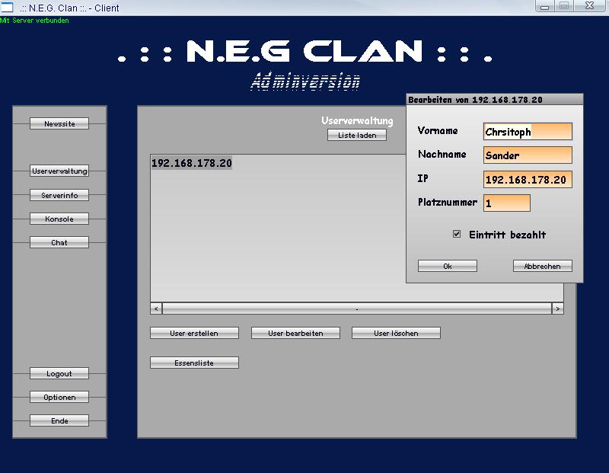The width and height of the screenshot is (609, 473).
Task: Confirm the edit dialog with Ok
Action: pyautogui.click(x=448, y=266)
